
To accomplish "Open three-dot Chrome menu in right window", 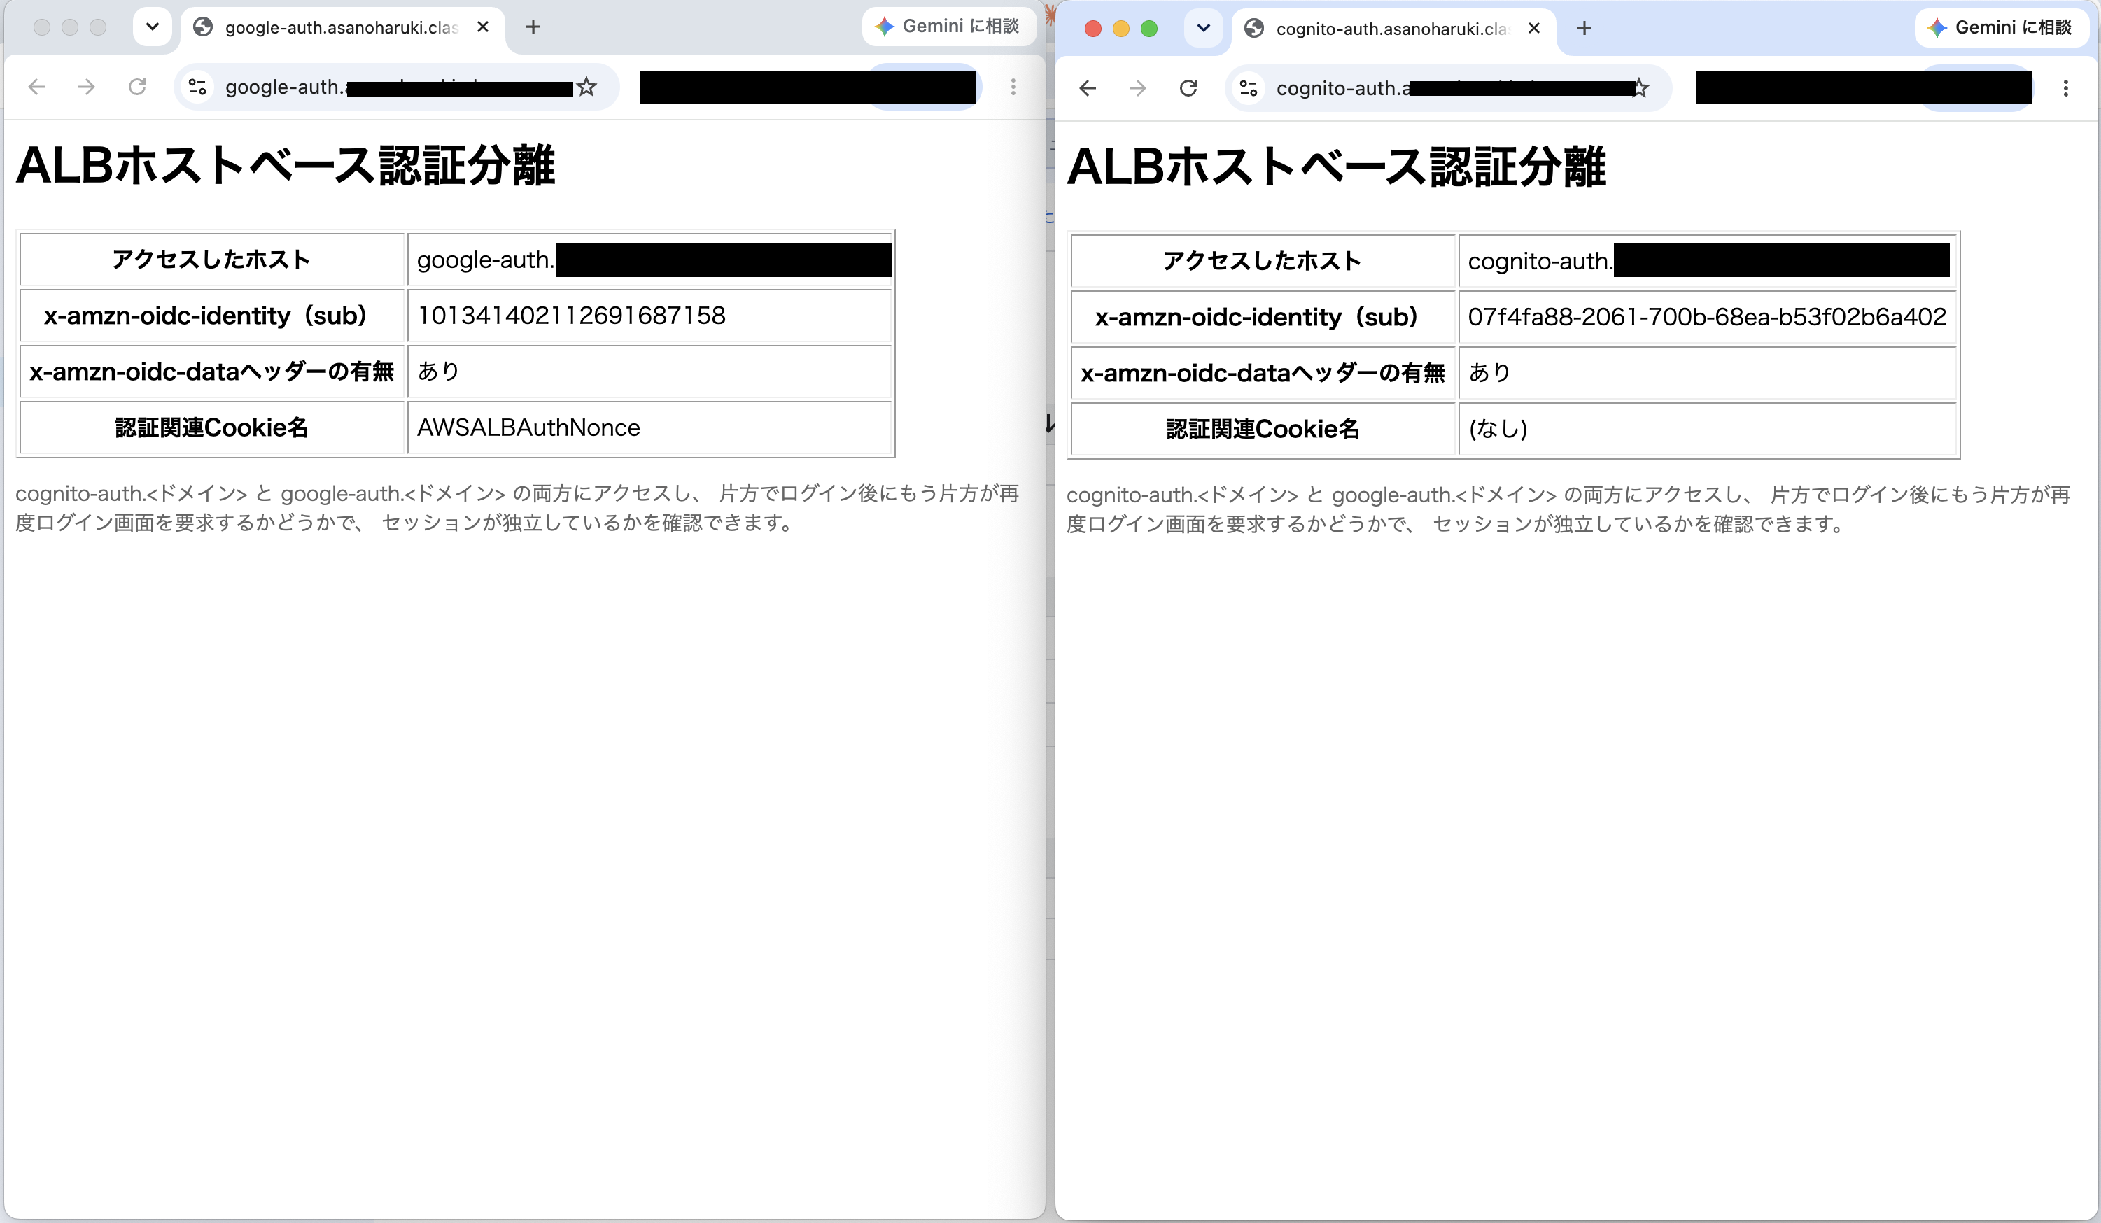I will [2065, 88].
